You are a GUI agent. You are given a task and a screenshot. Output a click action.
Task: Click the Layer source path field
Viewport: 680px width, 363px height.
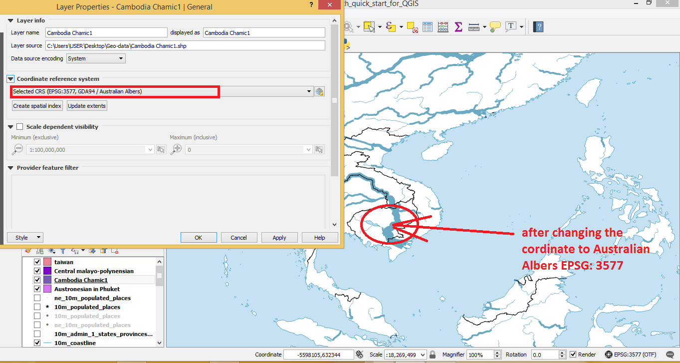[x=185, y=45]
